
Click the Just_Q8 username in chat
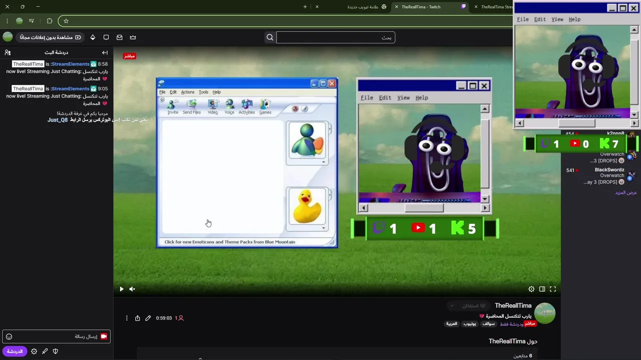coord(58,120)
